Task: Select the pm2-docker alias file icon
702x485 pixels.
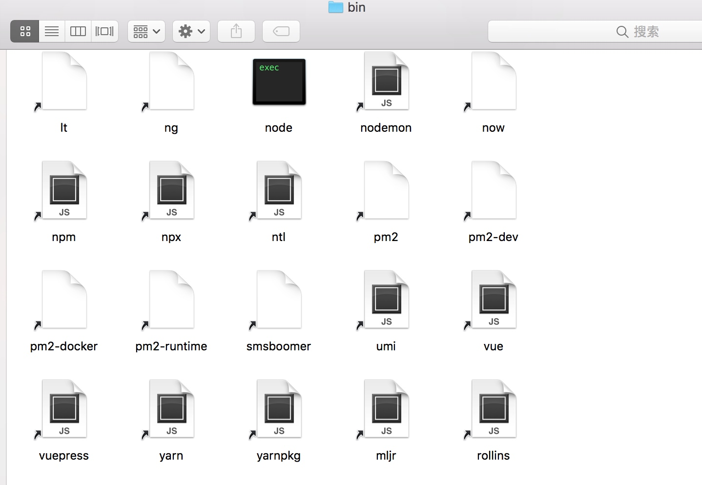Action: [x=64, y=300]
